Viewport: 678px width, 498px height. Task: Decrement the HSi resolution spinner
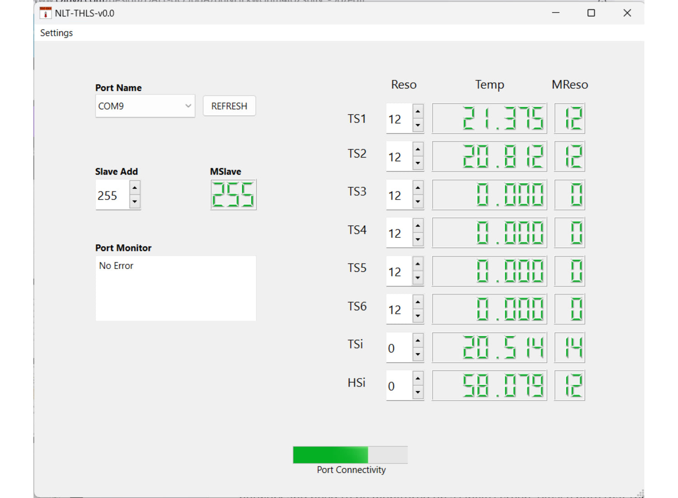point(418,392)
